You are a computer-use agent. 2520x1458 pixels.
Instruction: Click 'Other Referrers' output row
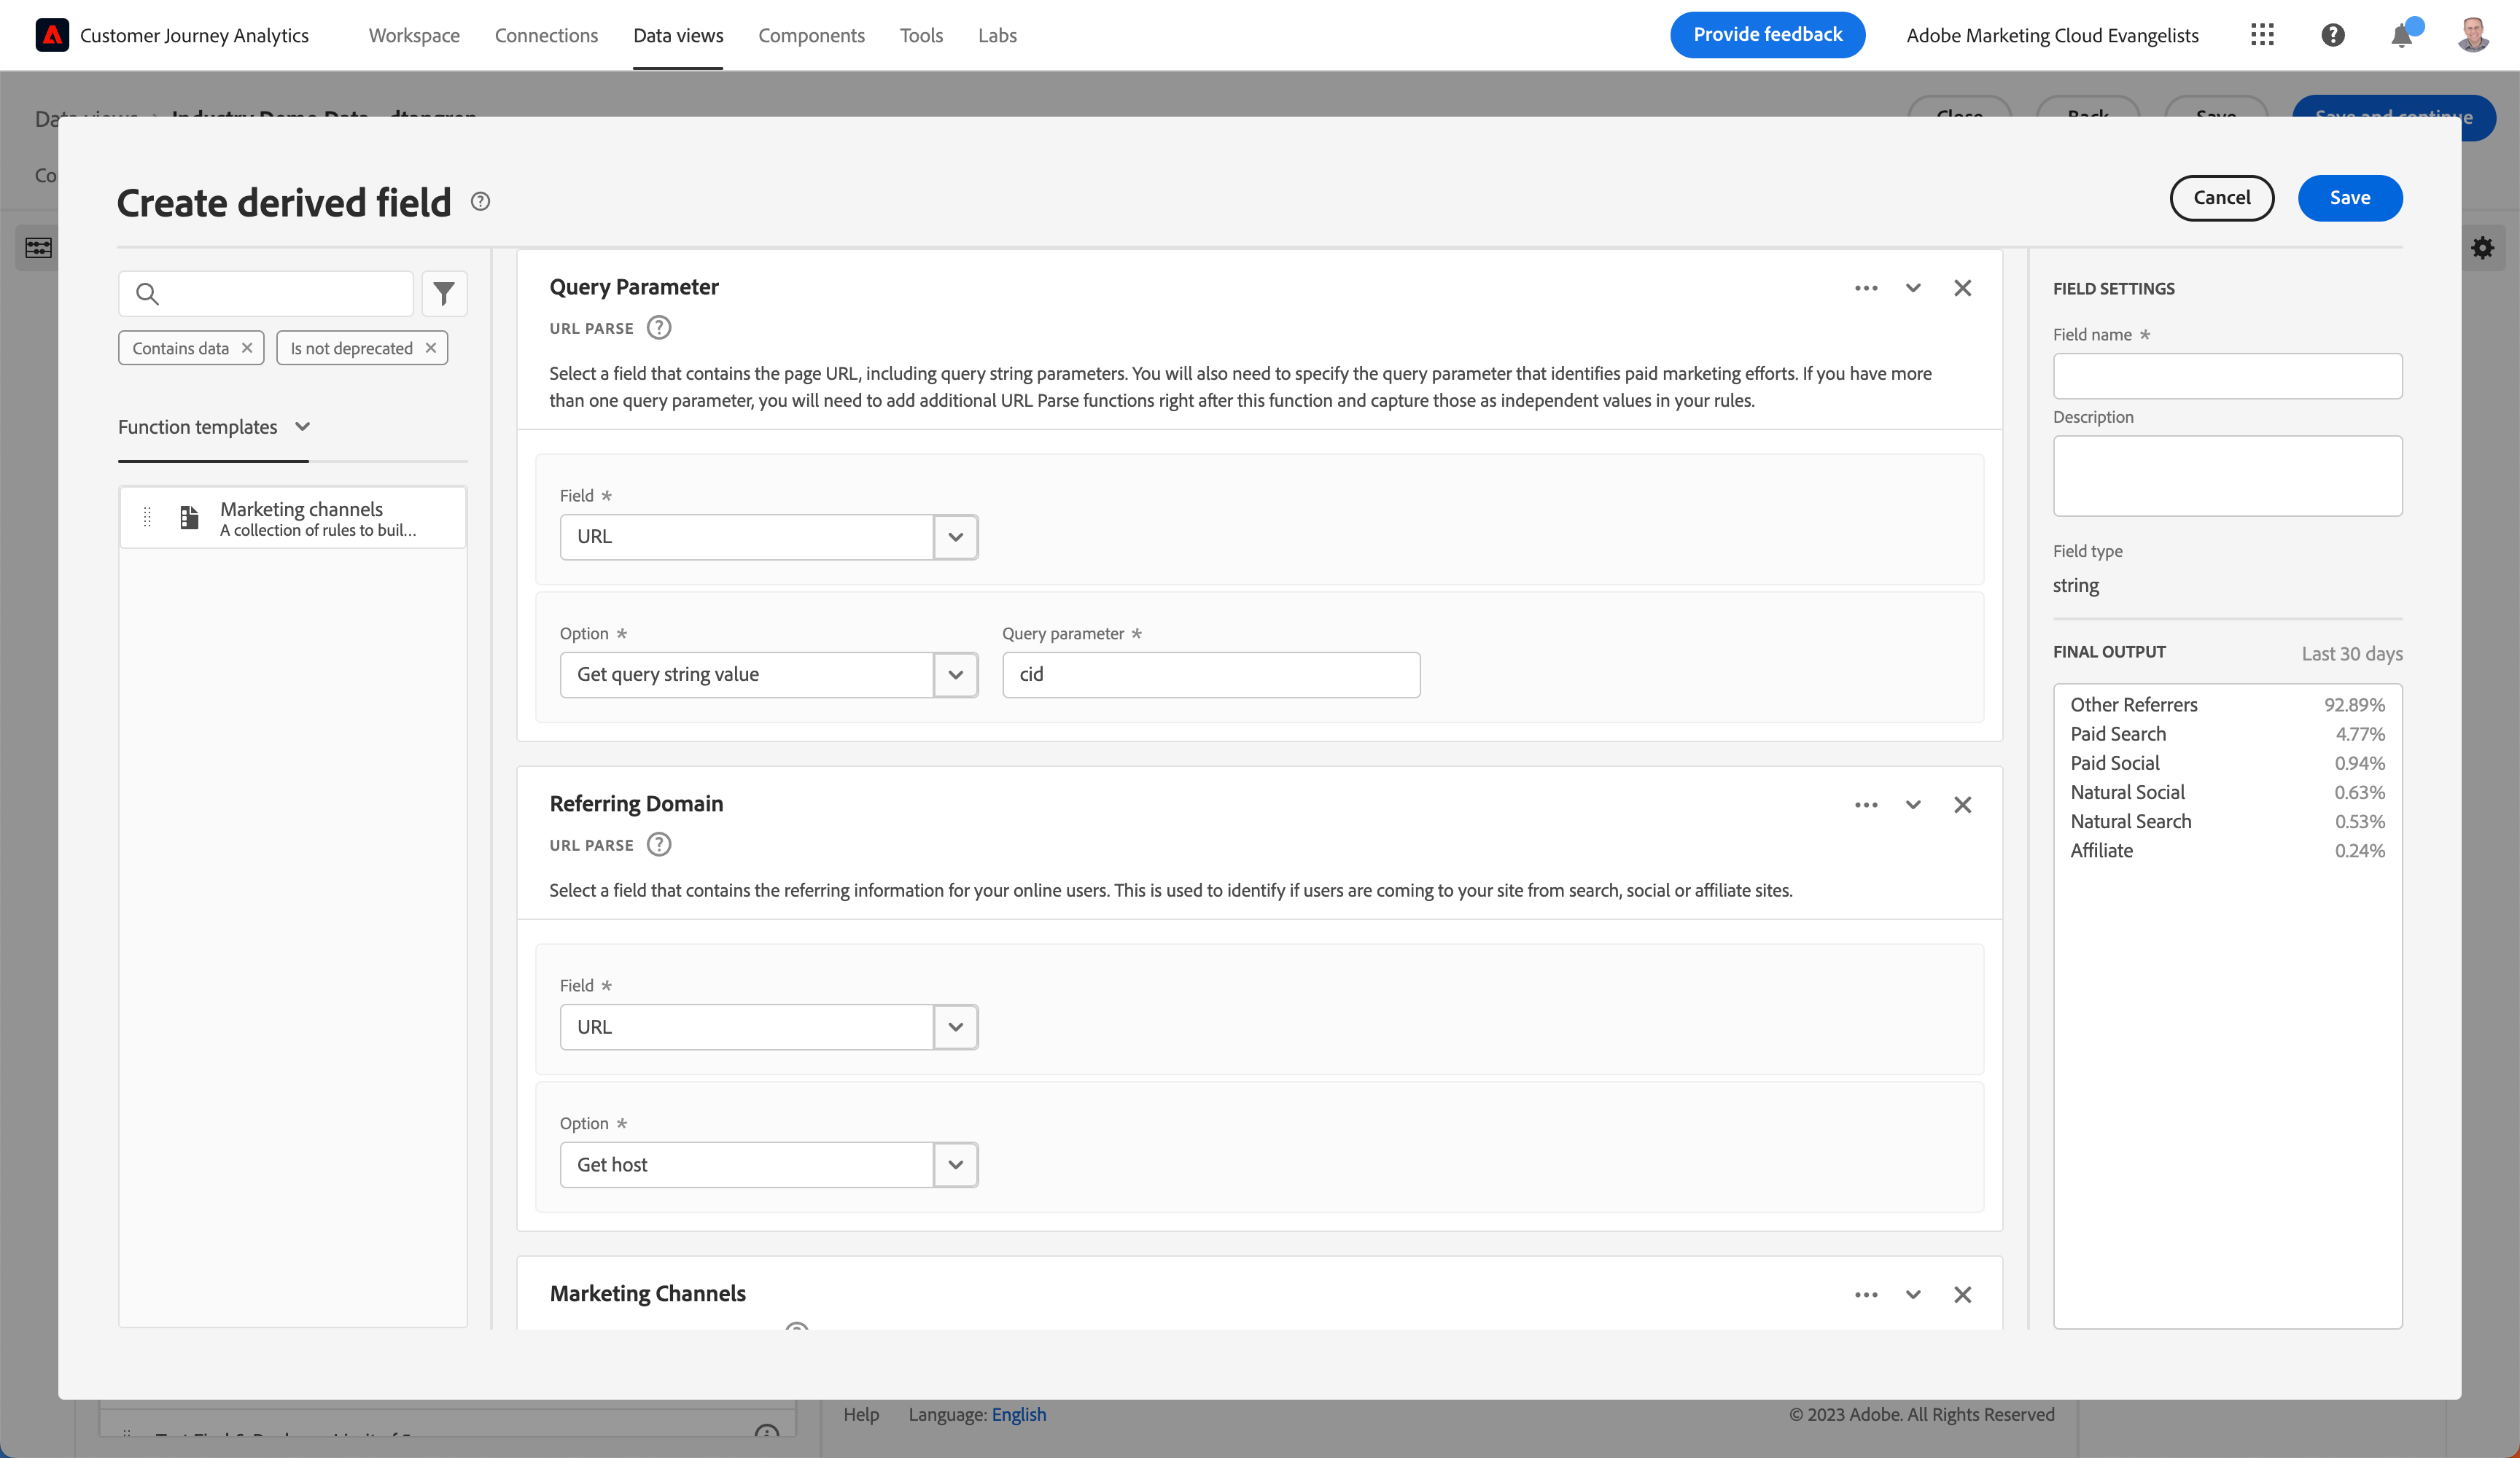2227,705
